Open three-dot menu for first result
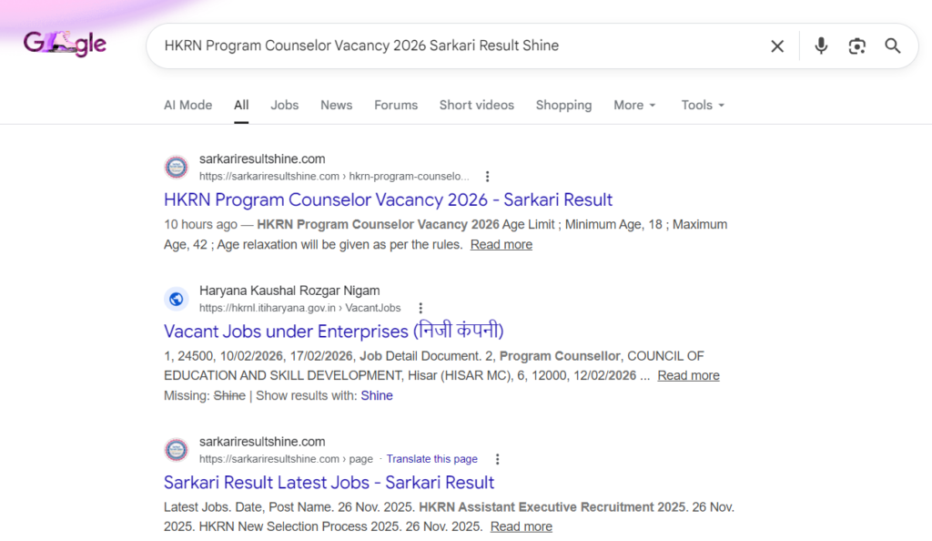 [488, 177]
